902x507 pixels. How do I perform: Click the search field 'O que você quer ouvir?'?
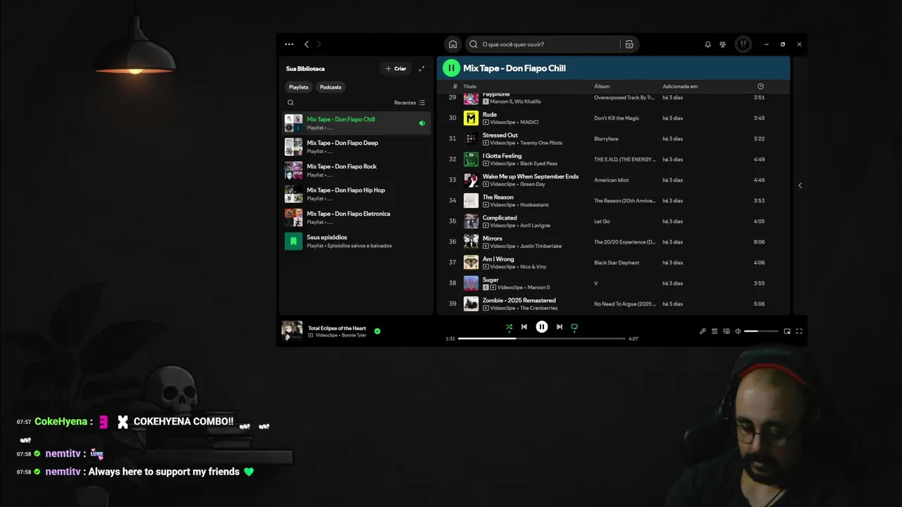pyautogui.click(x=543, y=44)
